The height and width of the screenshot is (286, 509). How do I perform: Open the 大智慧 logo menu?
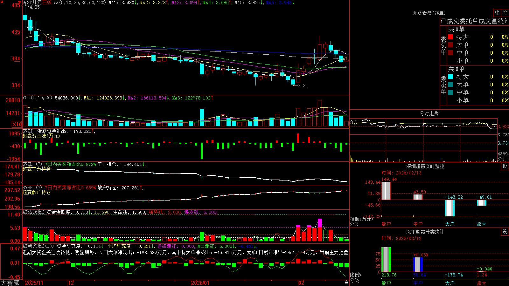pos(10,283)
